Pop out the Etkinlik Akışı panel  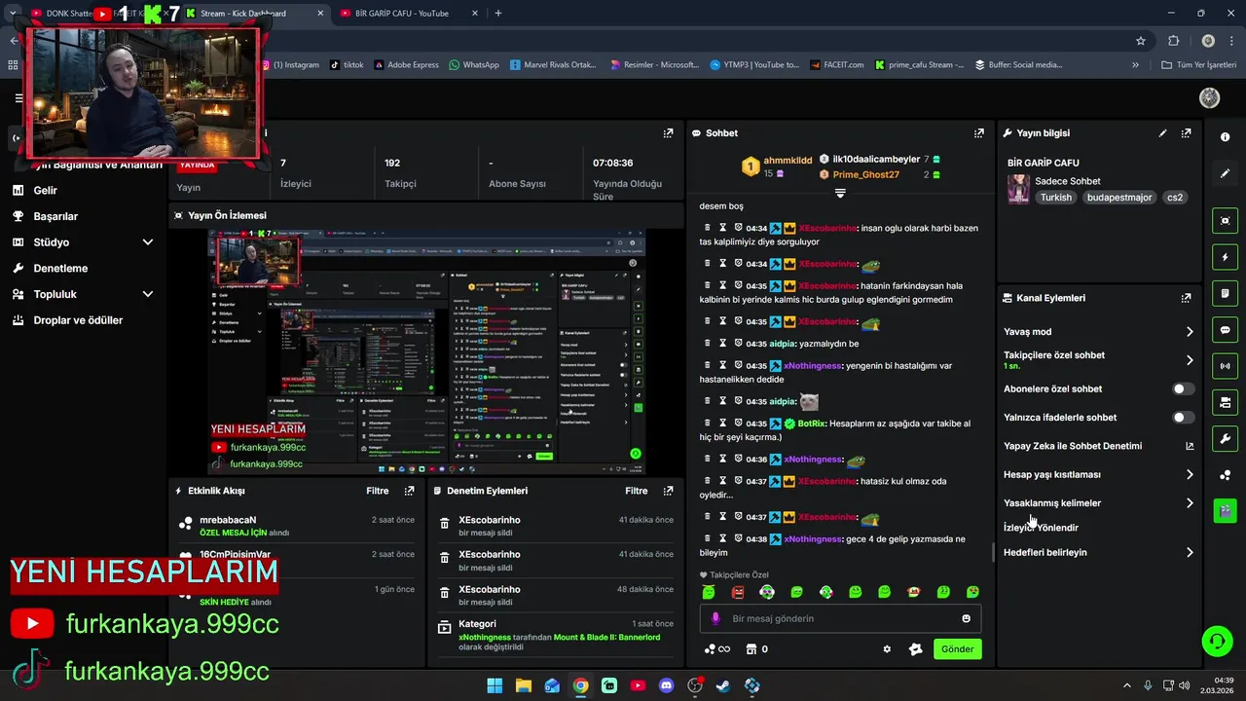tap(409, 491)
